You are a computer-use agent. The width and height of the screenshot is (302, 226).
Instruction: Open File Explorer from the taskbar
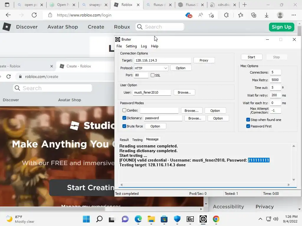[x=151, y=219]
